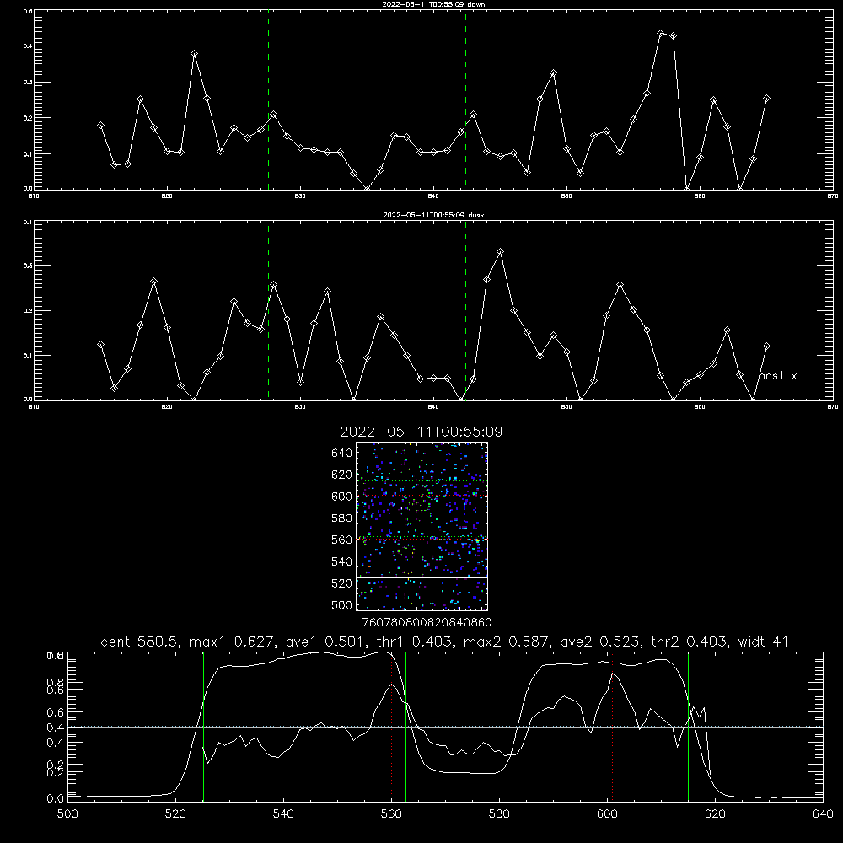Click the '560' y-axis label beside pixel map
The image size is (843, 843).
(342, 540)
